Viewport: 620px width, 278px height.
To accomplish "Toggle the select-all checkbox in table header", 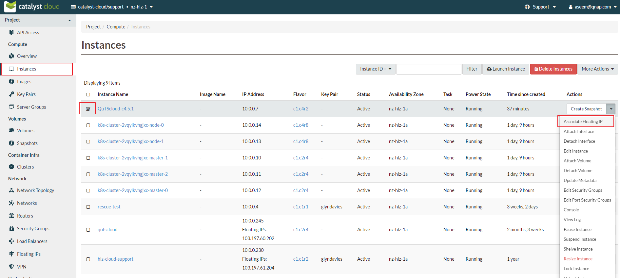I will pos(88,94).
